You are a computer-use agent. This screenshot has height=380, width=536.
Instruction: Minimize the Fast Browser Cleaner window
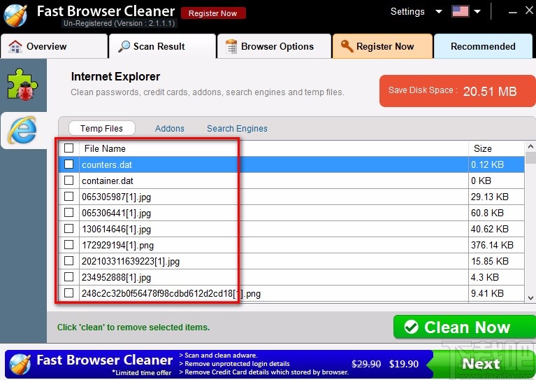coord(512,13)
